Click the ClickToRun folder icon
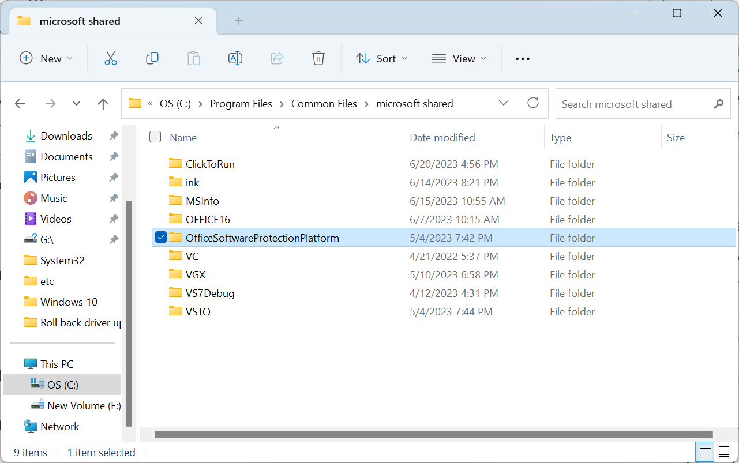The image size is (739, 463). coord(175,164)
